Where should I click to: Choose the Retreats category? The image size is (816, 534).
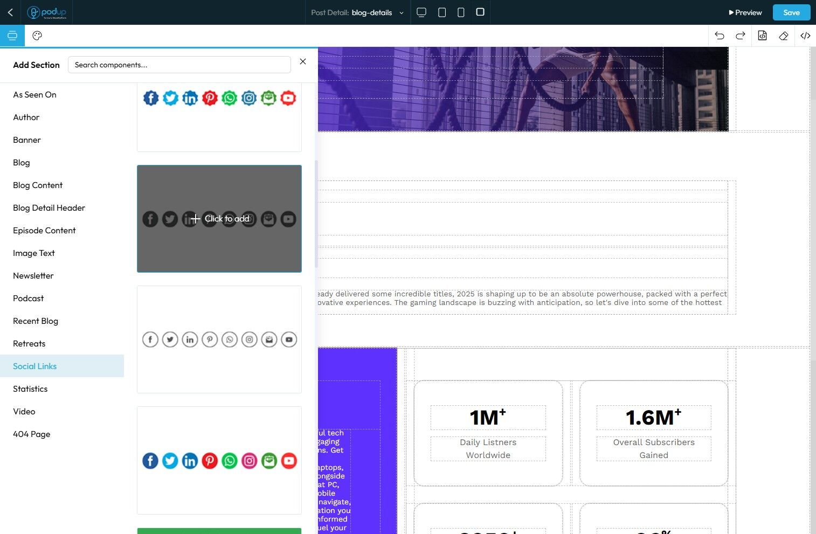coord(62,343)
